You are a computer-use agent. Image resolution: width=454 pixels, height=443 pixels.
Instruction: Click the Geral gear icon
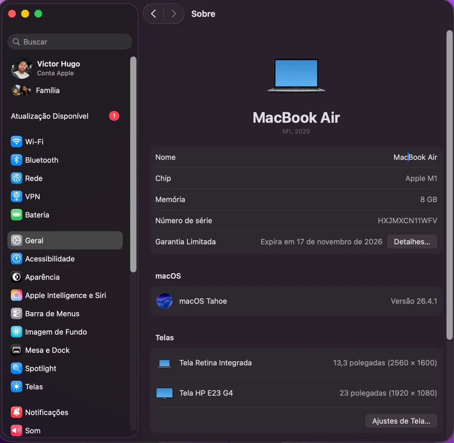pos(16,240)
